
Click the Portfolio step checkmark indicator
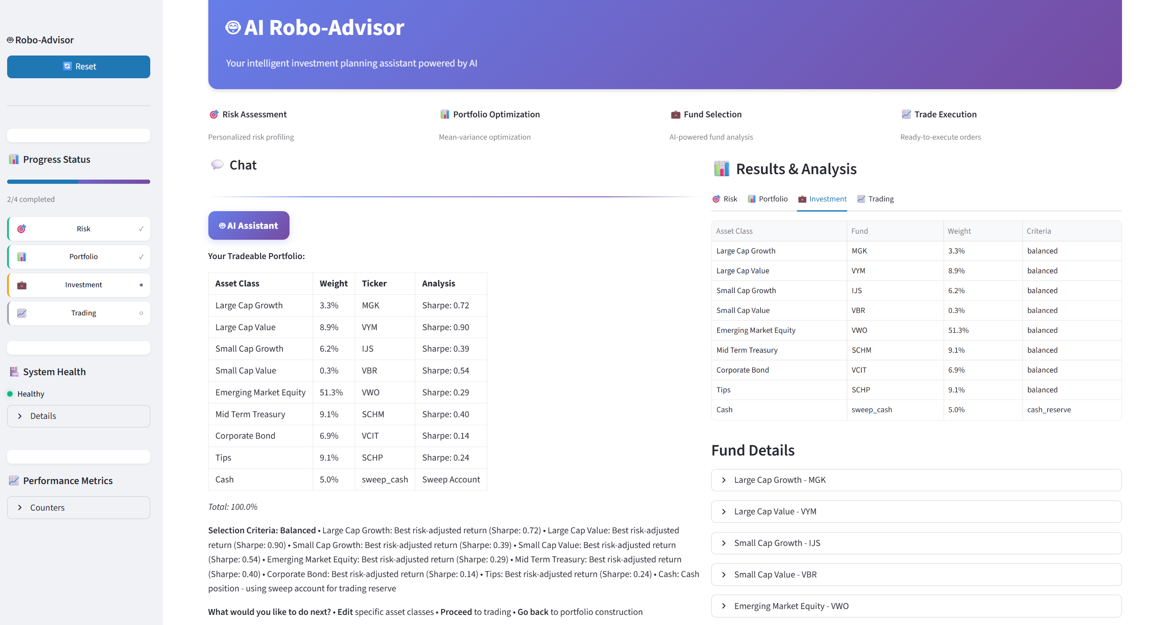pos(141,257)
